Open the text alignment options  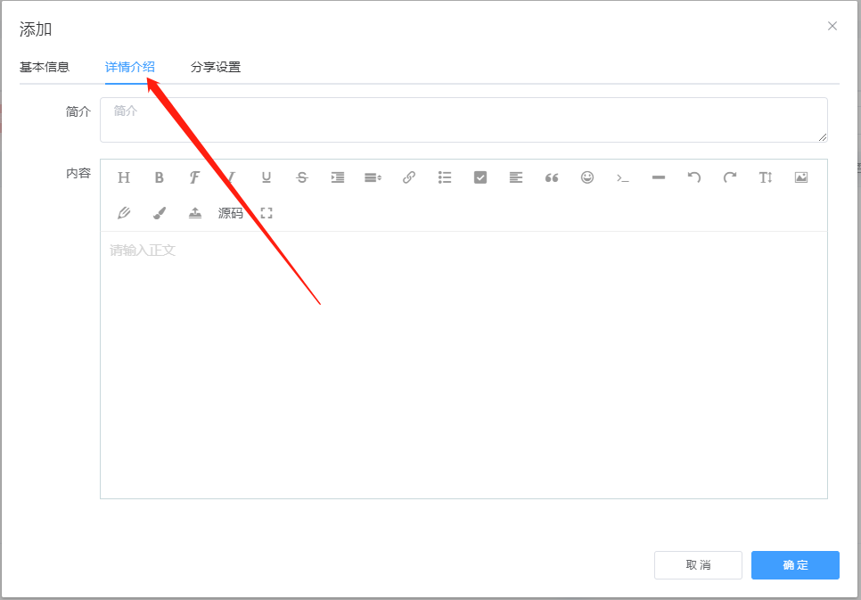tap(516, 177)
